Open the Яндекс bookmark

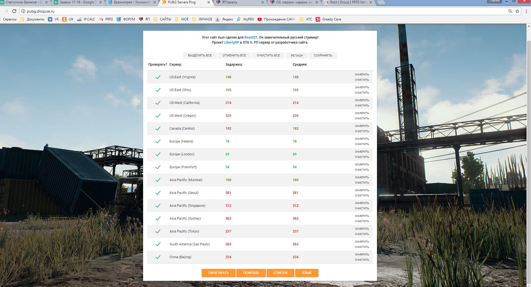pyautogui.click(x=224, y=19)
